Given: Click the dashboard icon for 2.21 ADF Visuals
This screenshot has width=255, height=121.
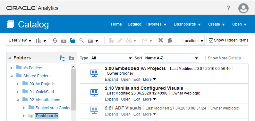Looking at the screenshot, I should point(94,110).
